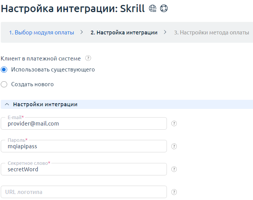253x200 pixels.
Task: Click the globe link icon beside Skrill
Action: [153, 9]
